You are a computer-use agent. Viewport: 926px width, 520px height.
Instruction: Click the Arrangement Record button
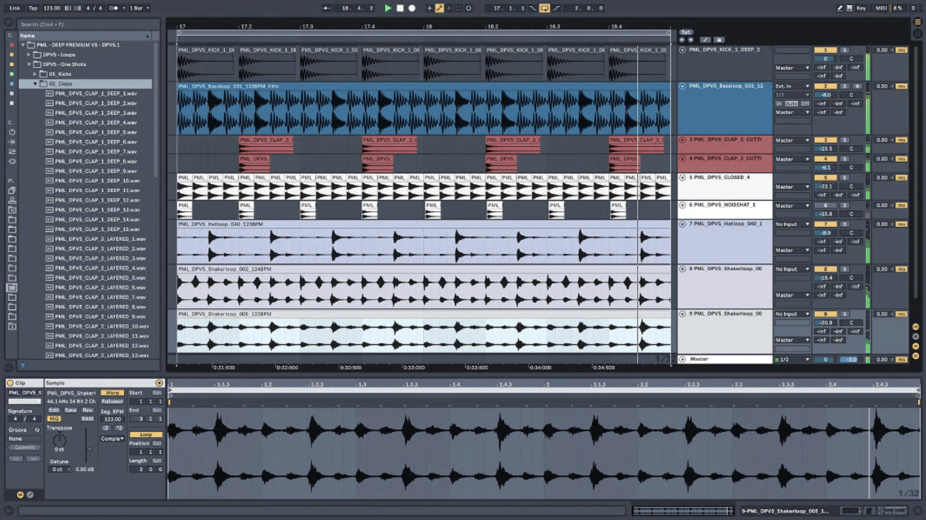[412, 8]
